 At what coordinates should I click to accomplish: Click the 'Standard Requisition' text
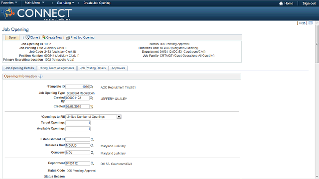[x=81, y=93]
